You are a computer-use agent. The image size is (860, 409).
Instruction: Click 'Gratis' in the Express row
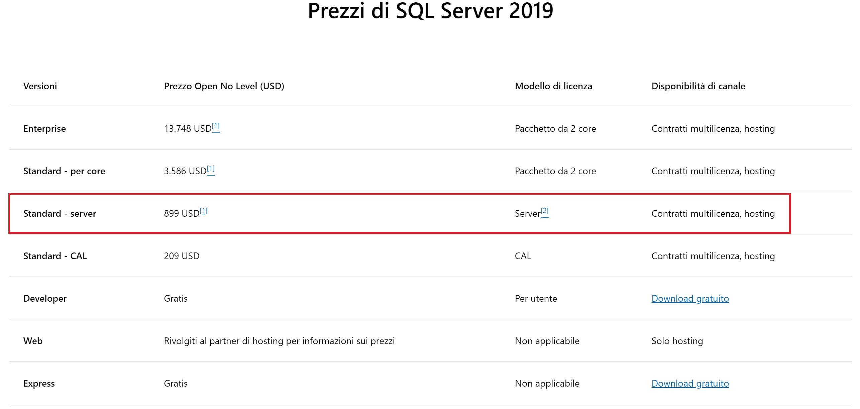pos(176,384)
